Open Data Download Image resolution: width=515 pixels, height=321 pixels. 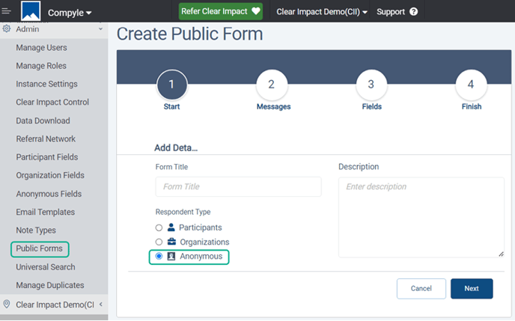pyautogui.click(x=43, y=120)
